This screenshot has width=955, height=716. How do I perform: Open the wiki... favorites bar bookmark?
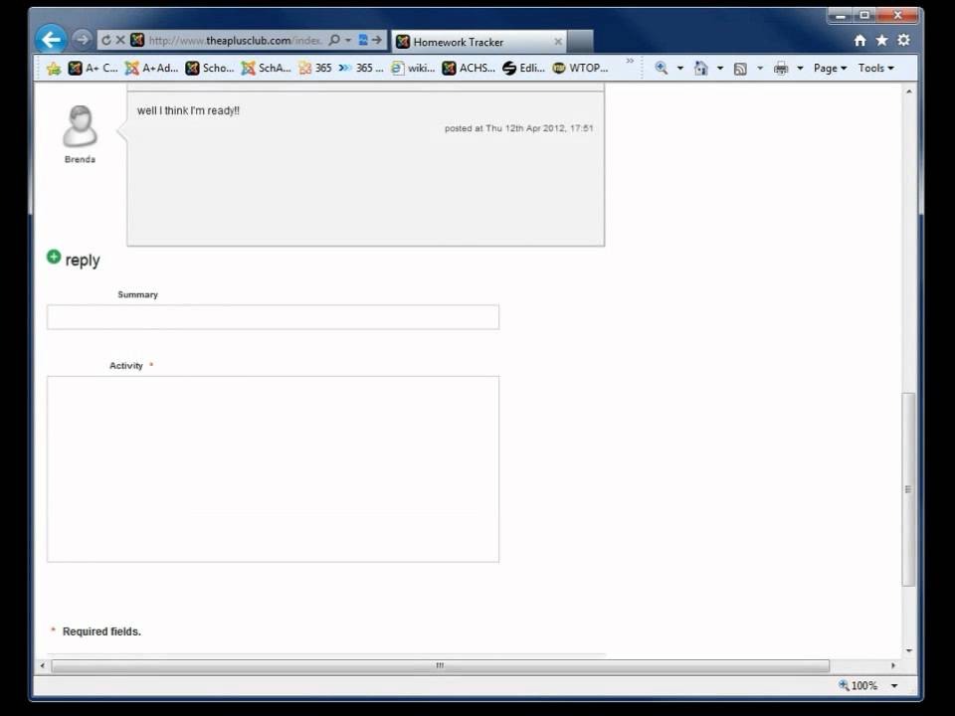click(413, 69)
